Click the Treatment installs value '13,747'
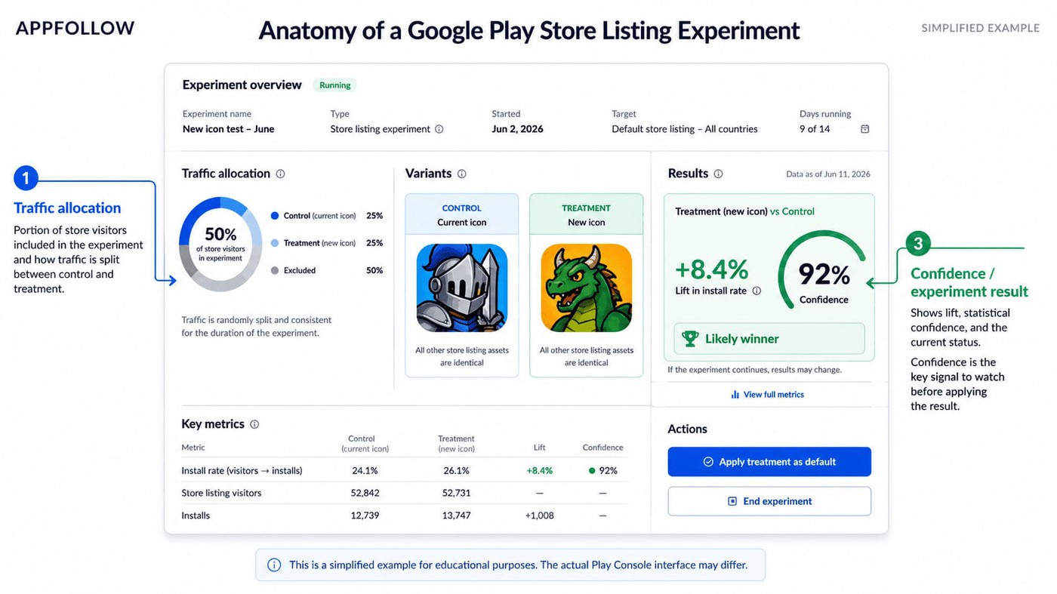Viewport: 1057px width, 594px height. click(456, 516)
